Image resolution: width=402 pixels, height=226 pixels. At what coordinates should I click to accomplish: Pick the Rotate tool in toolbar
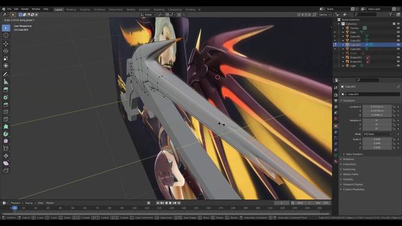tap(6, 51)
